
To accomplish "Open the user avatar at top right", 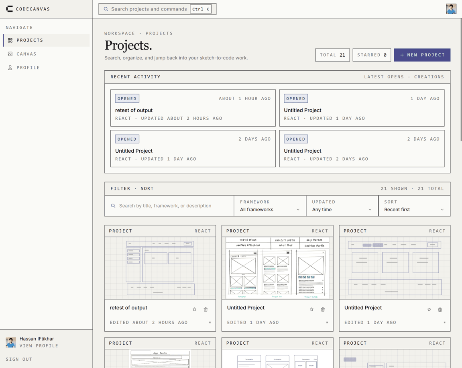I will 451,9.
